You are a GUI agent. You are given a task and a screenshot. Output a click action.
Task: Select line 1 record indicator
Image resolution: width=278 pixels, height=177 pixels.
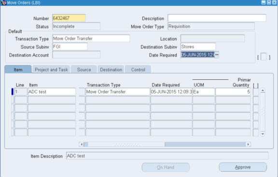click(x=13, y=92)
